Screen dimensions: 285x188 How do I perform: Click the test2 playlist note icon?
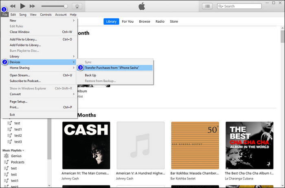10,135
